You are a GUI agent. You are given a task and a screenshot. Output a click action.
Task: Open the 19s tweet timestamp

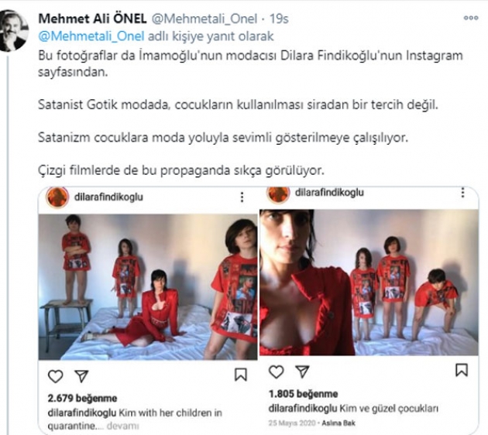click(x=279, y=19)
